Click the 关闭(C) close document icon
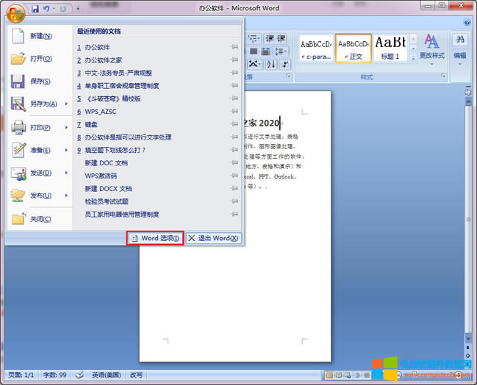 click(x=18, y=219)
